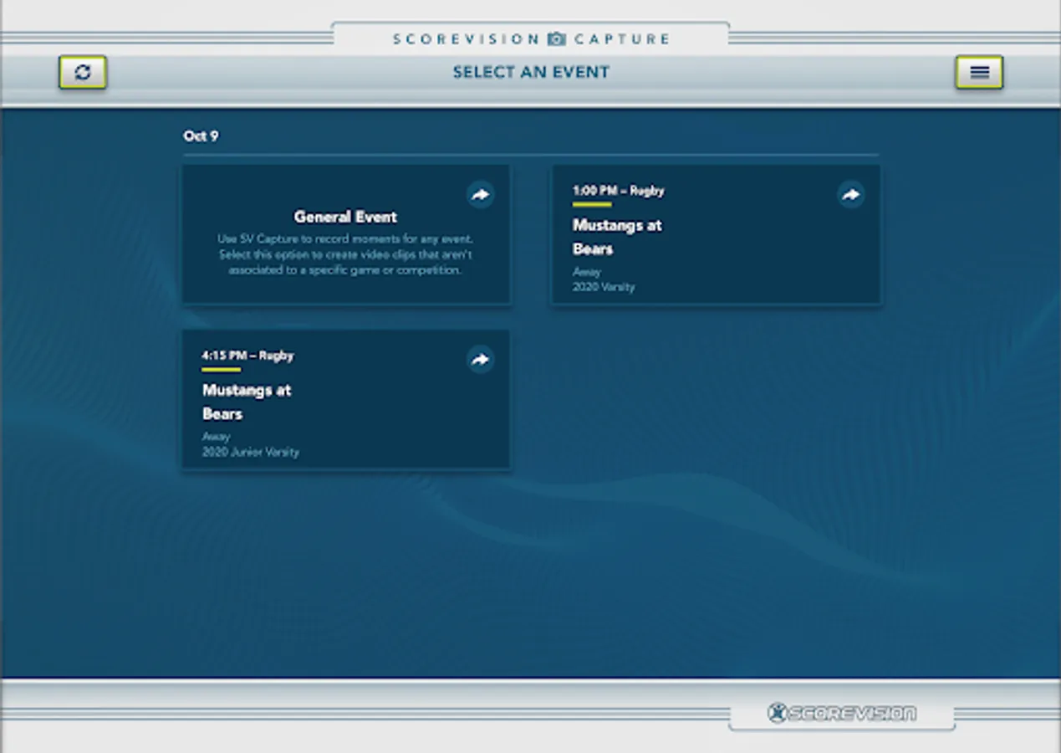This screenshot has height=753, width=1061.
Task: Click share arrow on 4:15 PM Rugby card
Action: [x=480, y=360]
